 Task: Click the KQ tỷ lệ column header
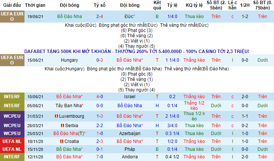pyautogui.click(x=195, y=5)
